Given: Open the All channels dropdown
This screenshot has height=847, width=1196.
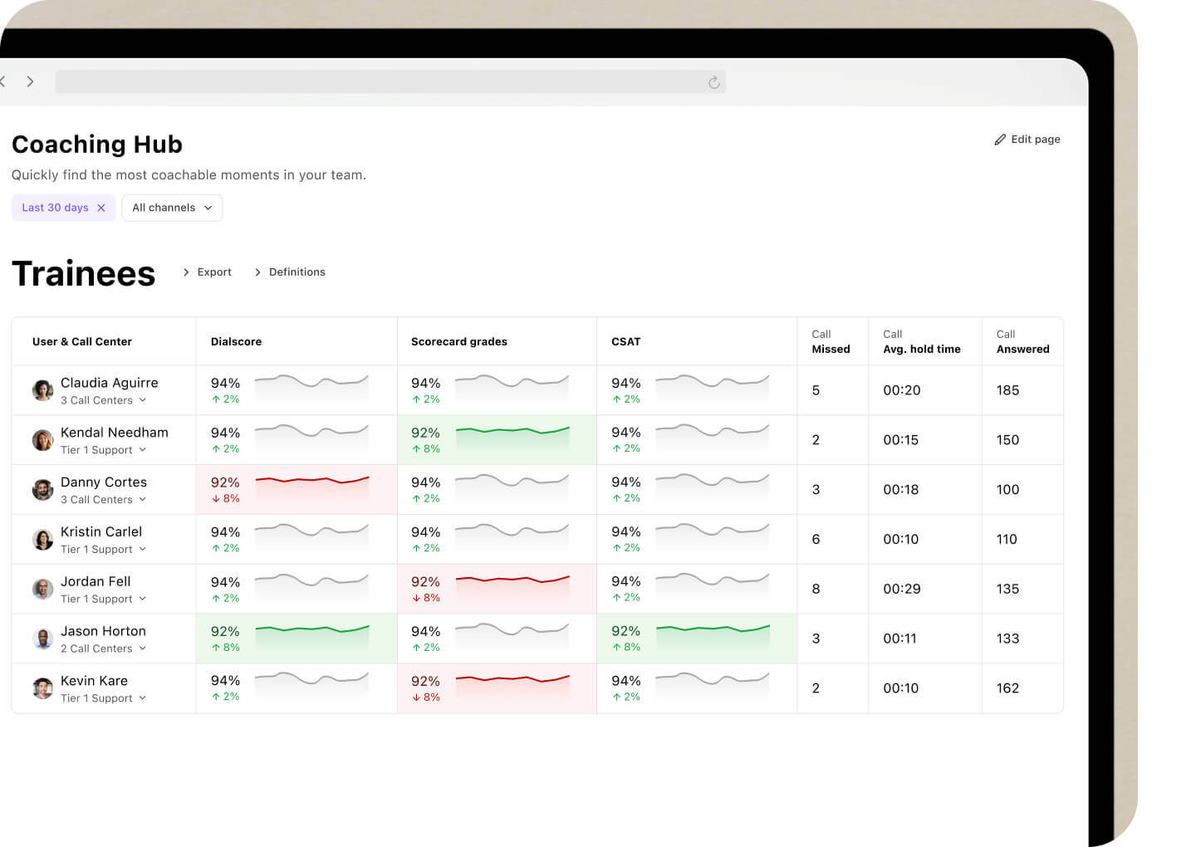Looking at the screenshot, I should [x=171, y=208].
